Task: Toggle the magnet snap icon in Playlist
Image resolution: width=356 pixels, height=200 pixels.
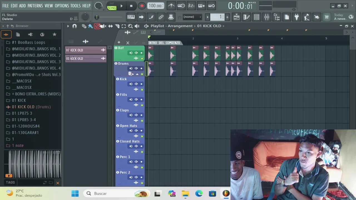Action: pyautogui.click(x=74, y=26)
